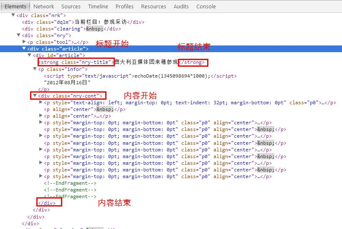Select the text 当前栏目：参观采访
The width and height of the screenshot is (342, 229).
pos(101,22)
